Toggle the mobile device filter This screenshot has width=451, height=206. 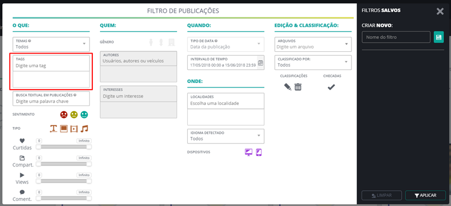coord(259,152)
